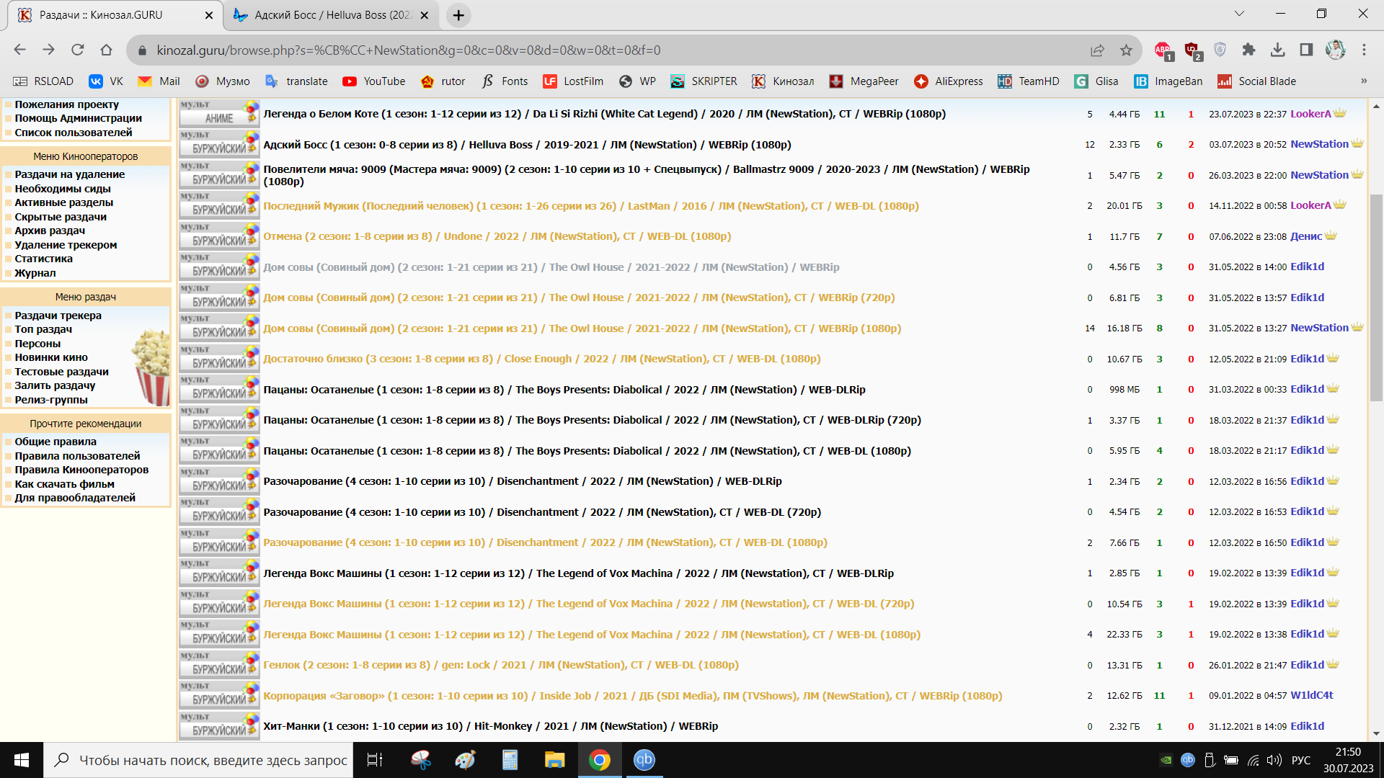Click the АНИМЕ category thumbnail
Screen dimensions: 1384x778
pos(219,113)
